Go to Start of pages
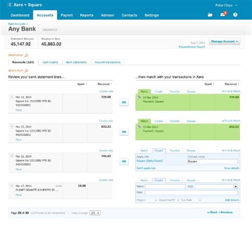This screenshot has width=252, height=225. click(212, 212)
